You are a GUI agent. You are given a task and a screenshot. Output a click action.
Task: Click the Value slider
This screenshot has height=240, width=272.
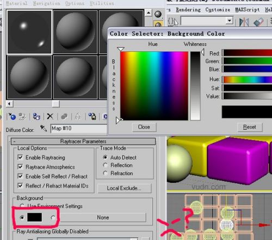coord(248,96)
